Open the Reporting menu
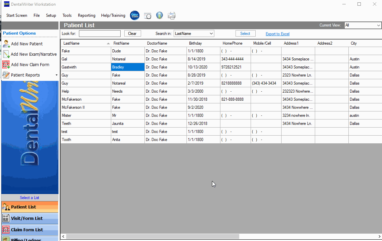Viewport: 382px width, 241px height. [x=86, y=15]
